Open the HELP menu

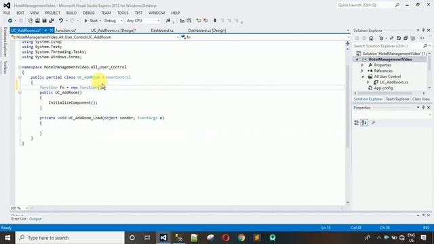176,13
